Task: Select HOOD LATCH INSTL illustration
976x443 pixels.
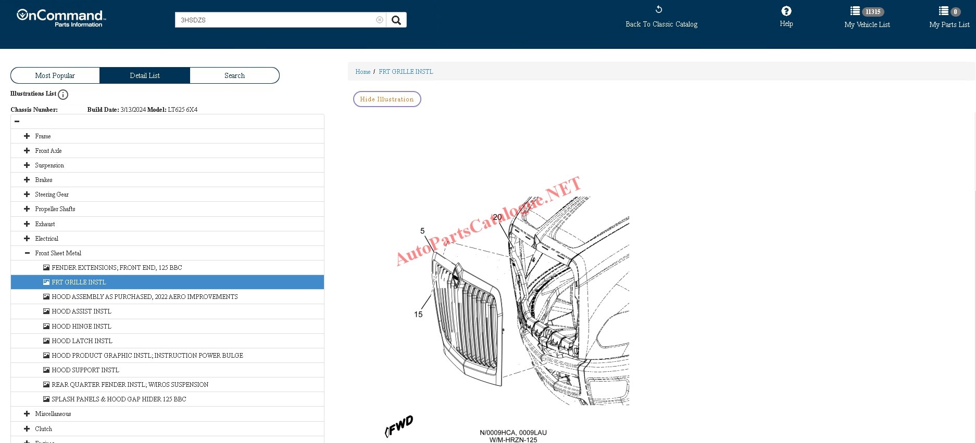Action: pos(82,341)
